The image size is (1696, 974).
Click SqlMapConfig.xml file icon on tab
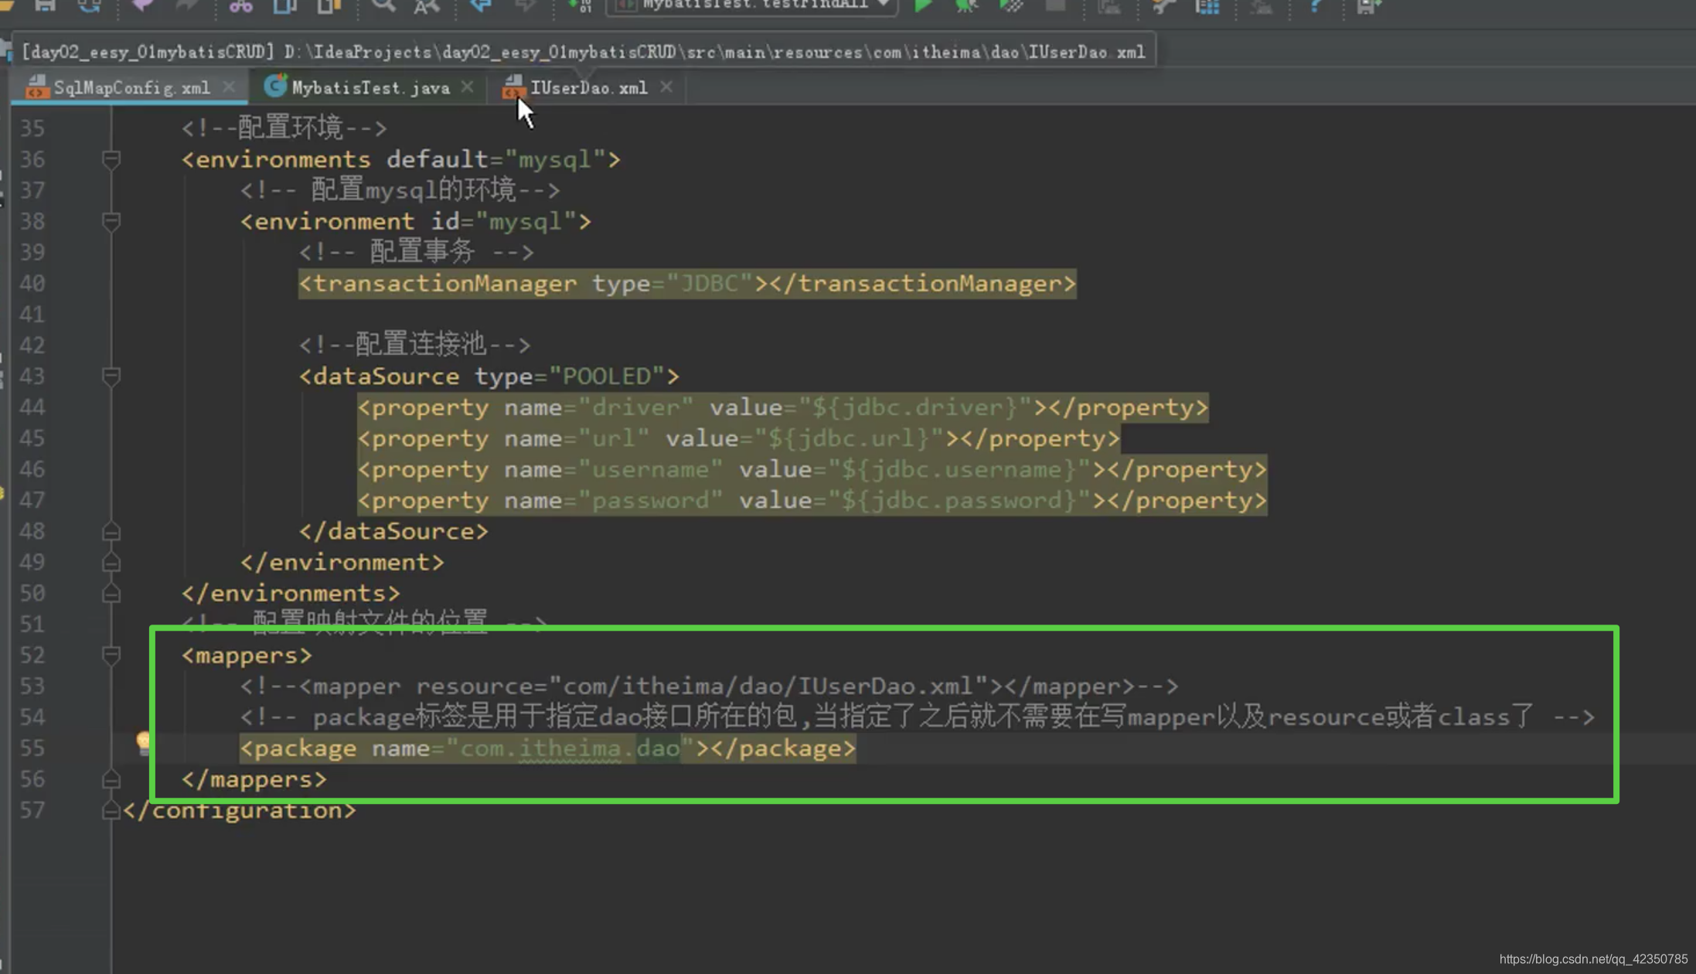pyautogui.click(x=36, y=86)
